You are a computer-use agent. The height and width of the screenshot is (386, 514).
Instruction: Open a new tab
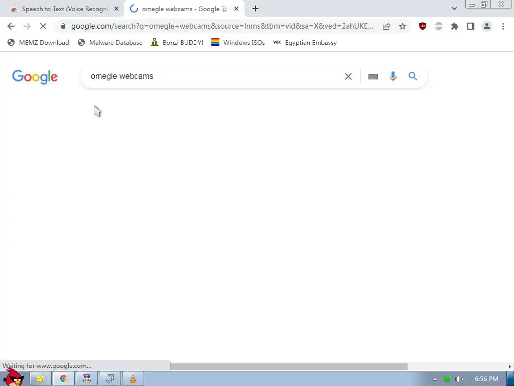pyautogui.click(x=255, y=9)
